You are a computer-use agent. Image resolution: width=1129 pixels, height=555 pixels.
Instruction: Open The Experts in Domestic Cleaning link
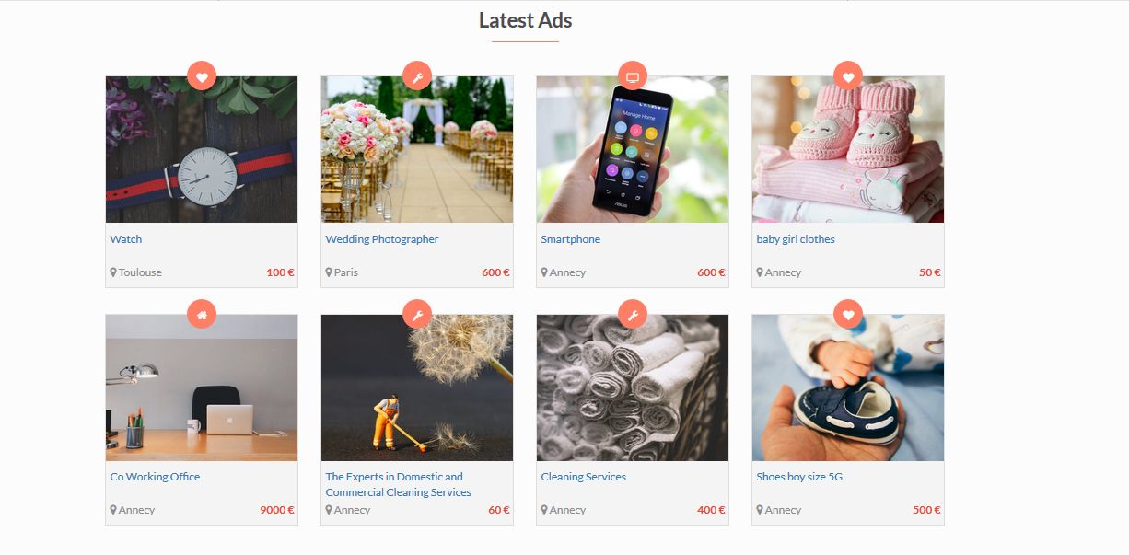[x=399, y=484]
